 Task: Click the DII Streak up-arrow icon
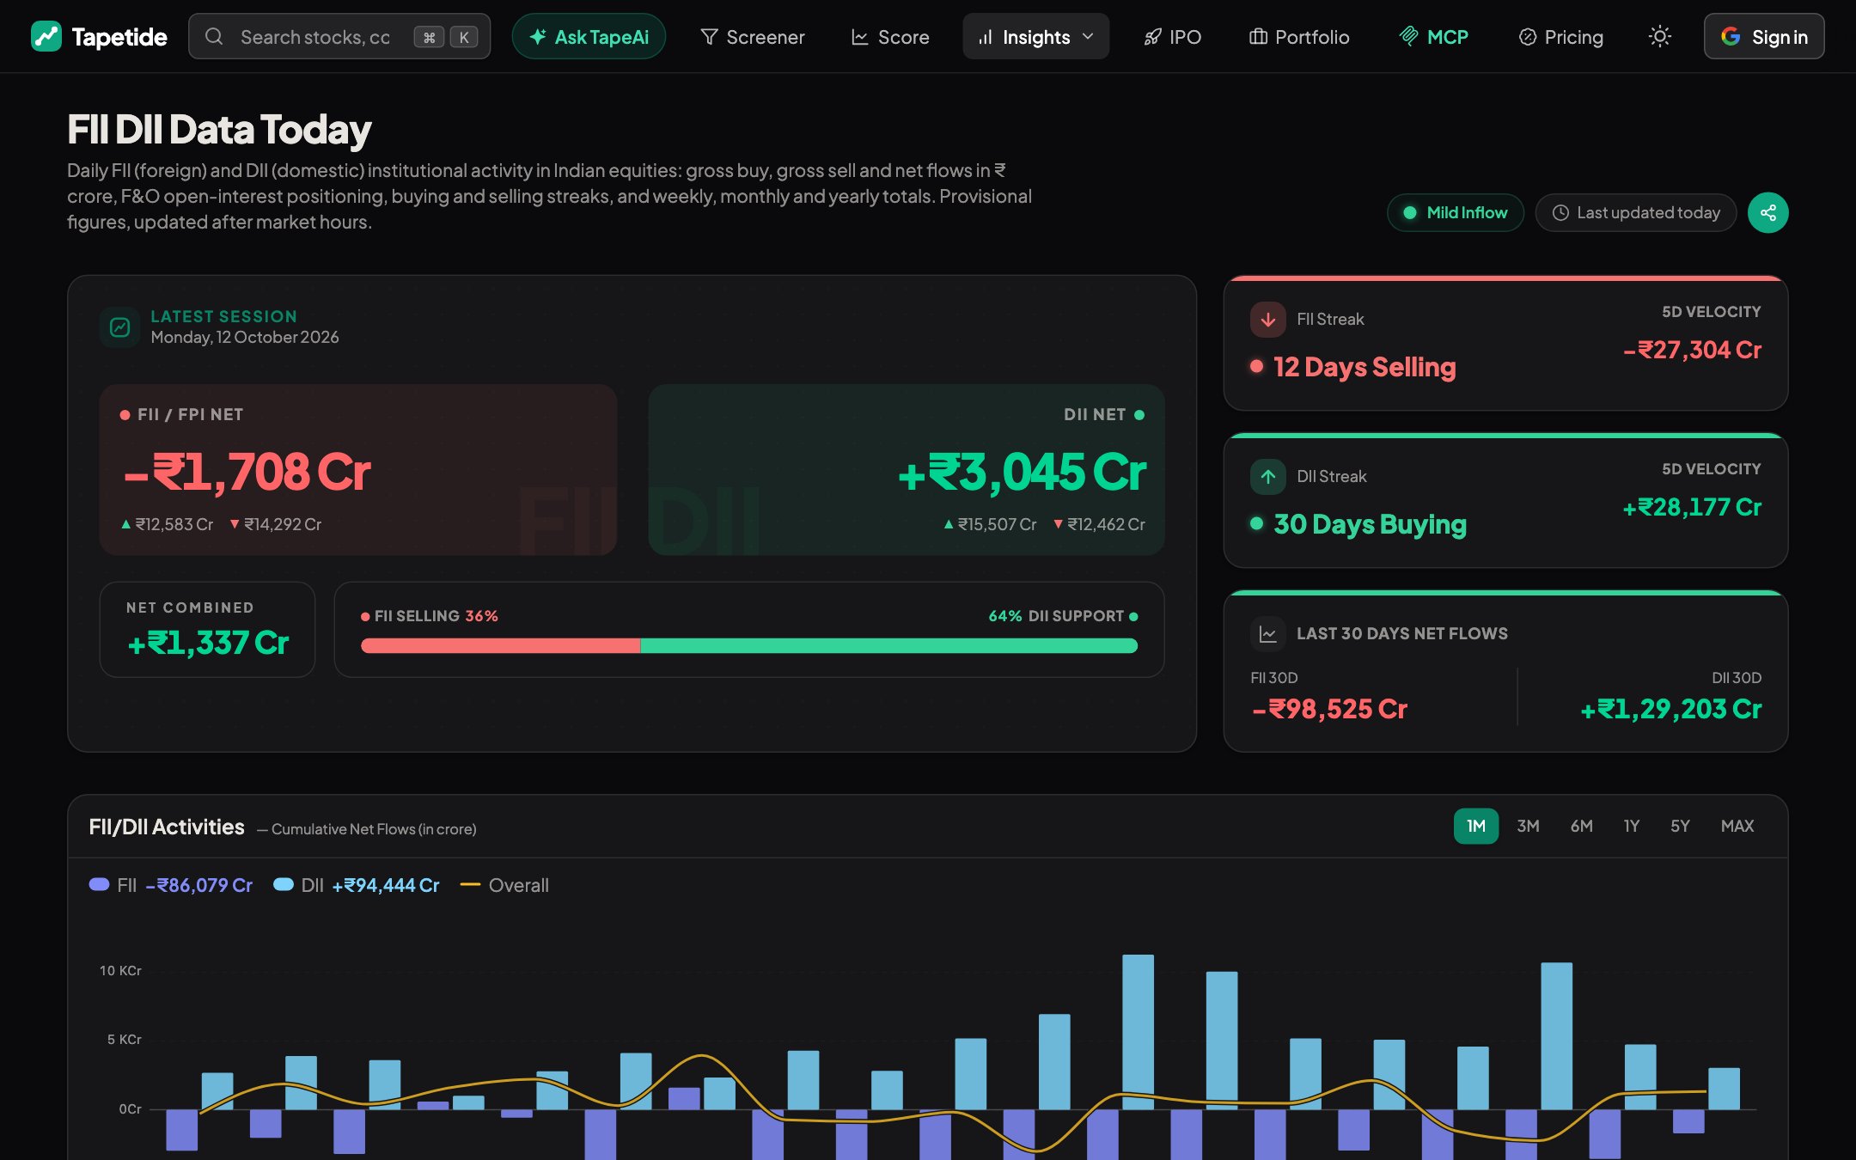pos(1267,476)
